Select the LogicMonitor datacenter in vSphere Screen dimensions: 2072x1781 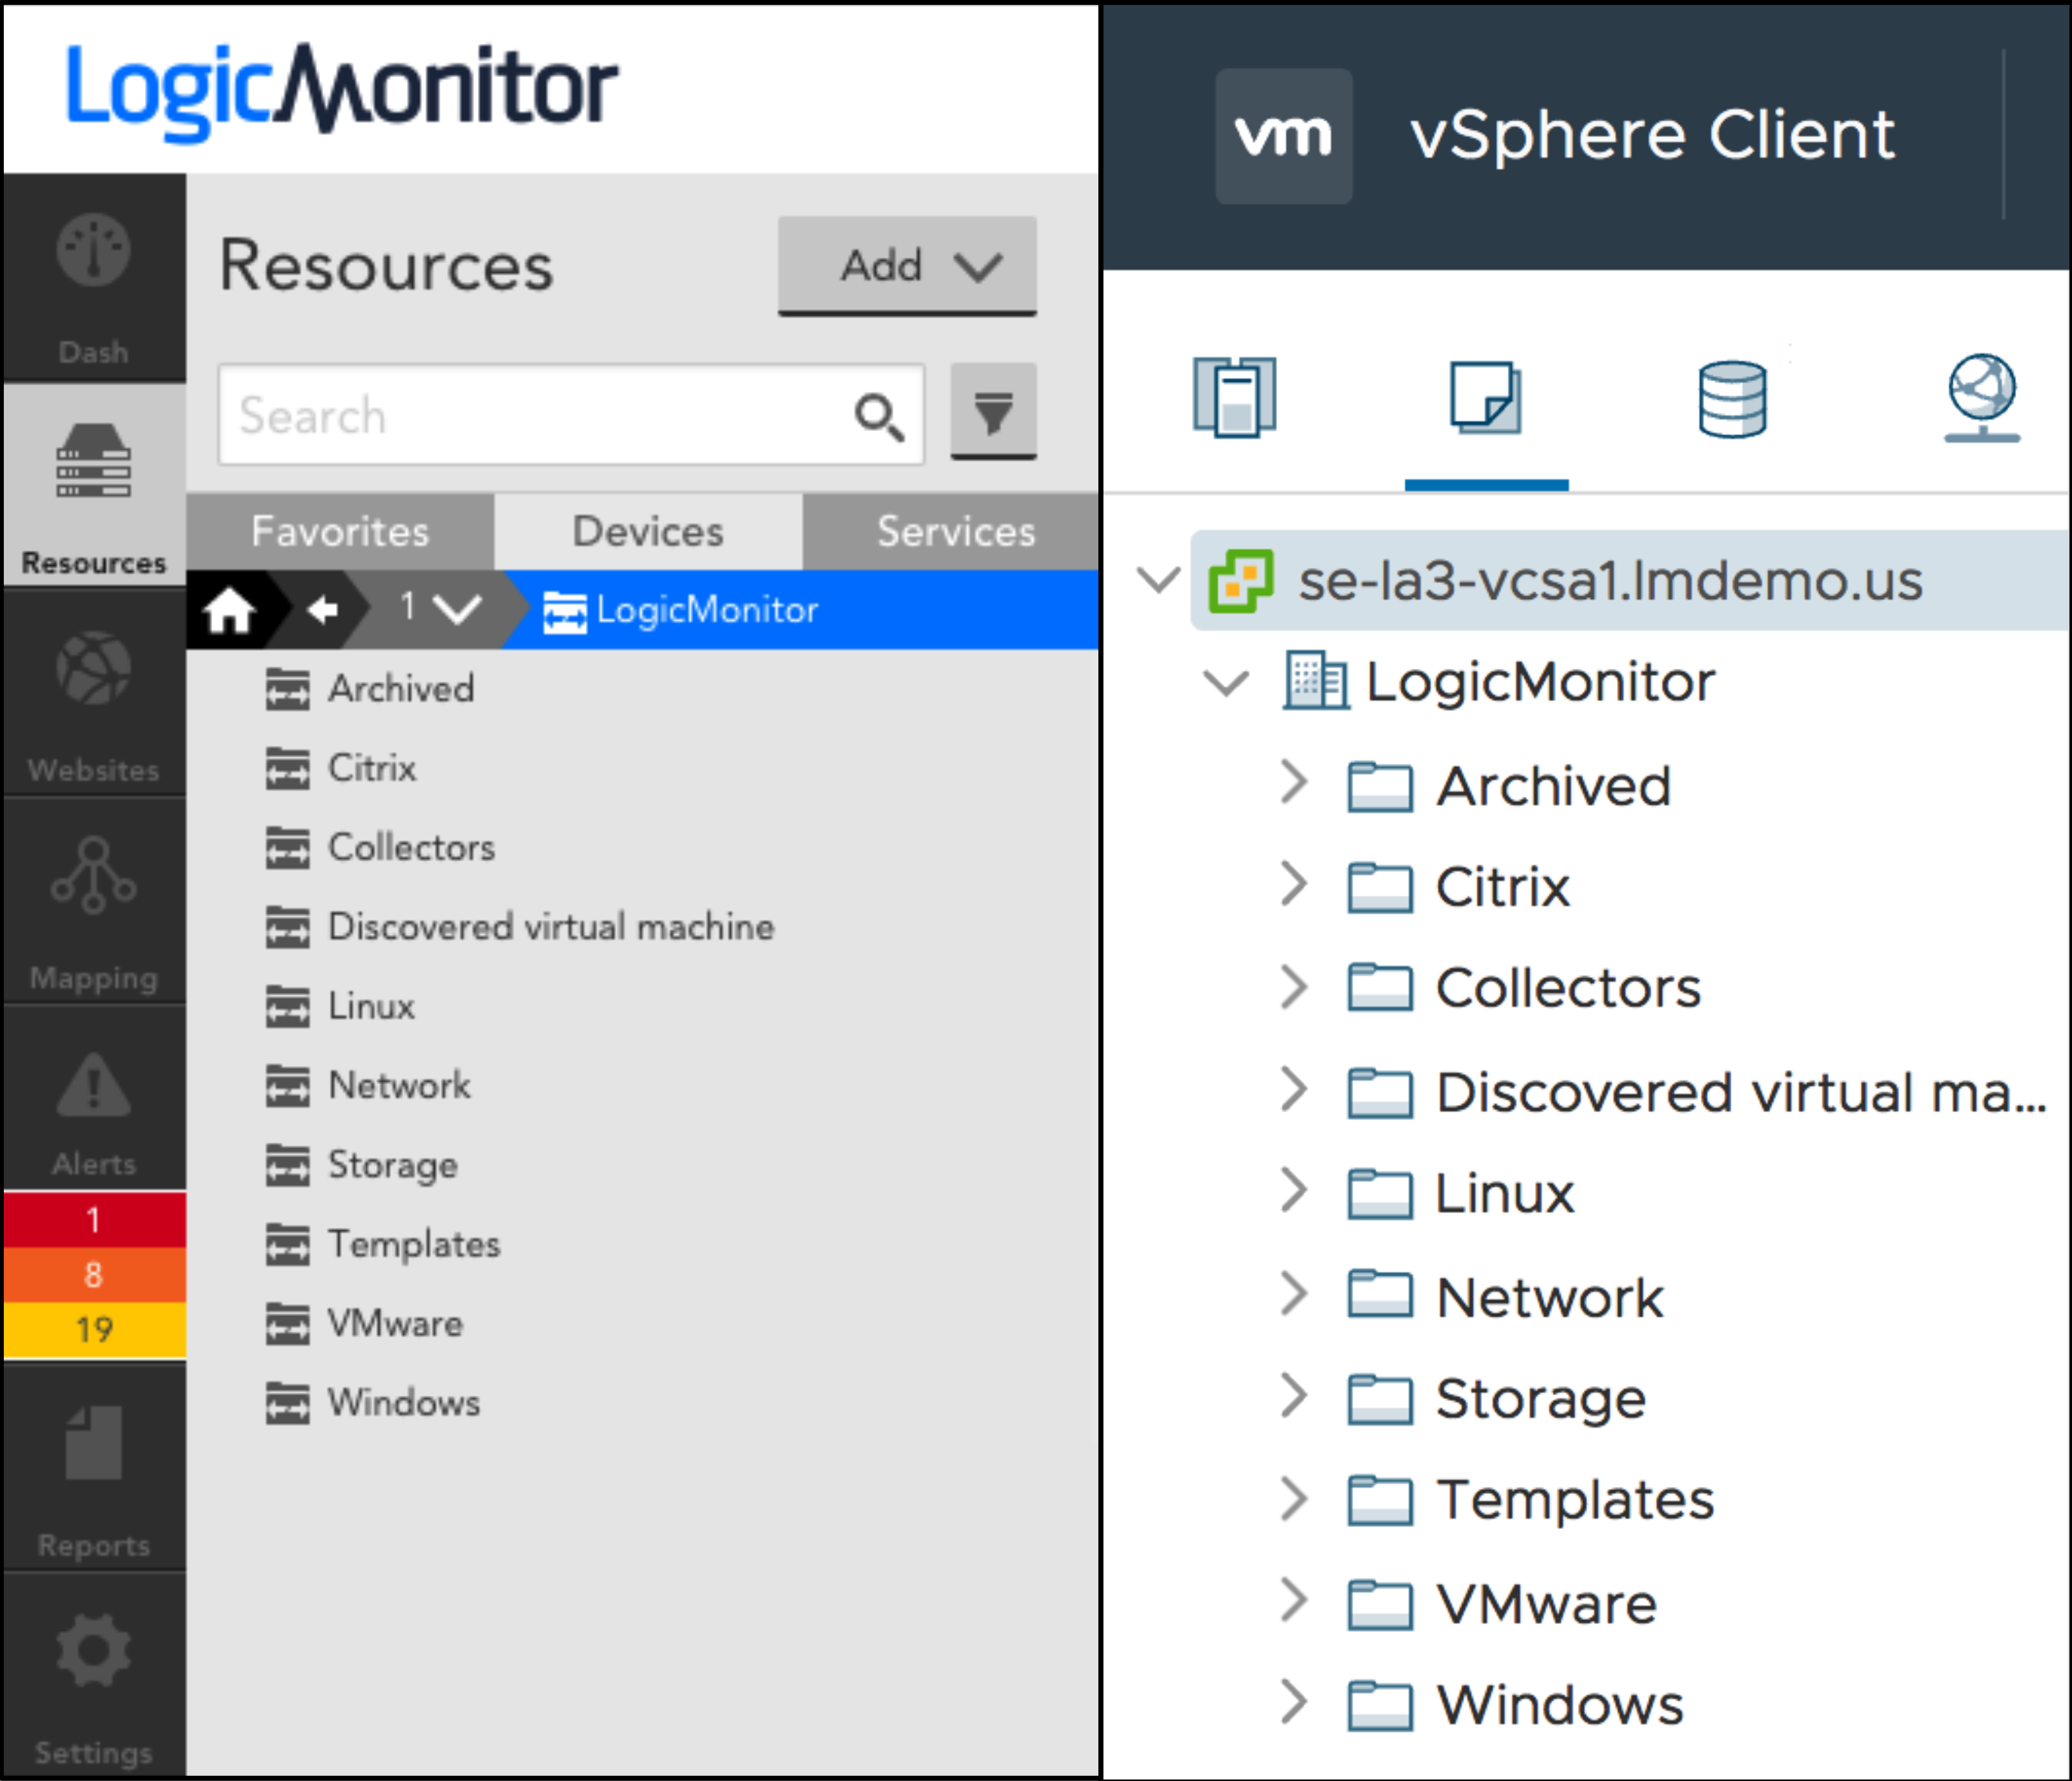[x=1500, y=682]
